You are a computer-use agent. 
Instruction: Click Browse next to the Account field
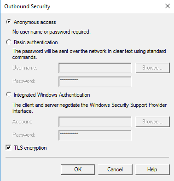coord(152,122)
